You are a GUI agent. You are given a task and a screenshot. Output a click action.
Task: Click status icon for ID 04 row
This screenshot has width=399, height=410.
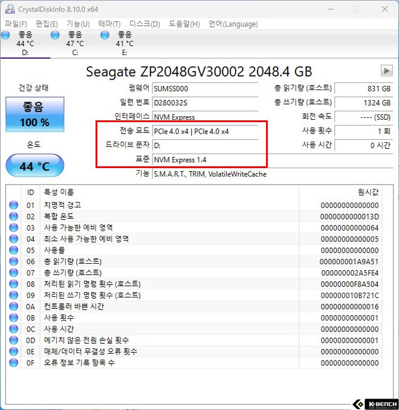click(x=13, y=239)
